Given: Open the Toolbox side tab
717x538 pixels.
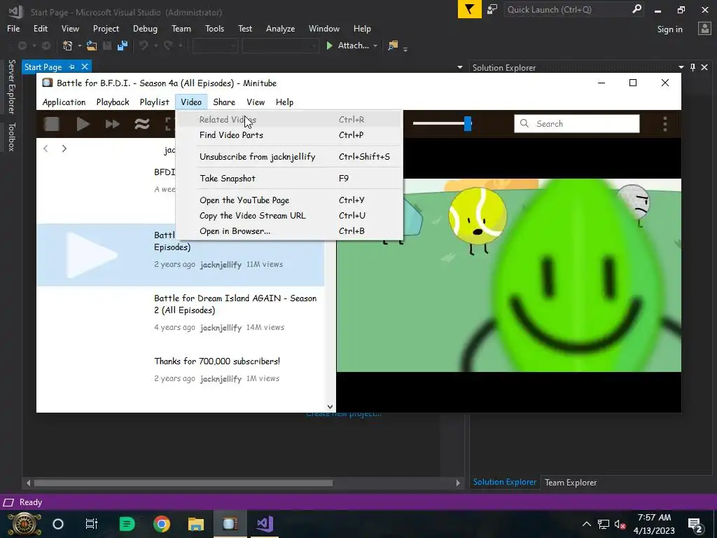Looking at the screenshot, I should pyautogui.click(x=11, y=137).
